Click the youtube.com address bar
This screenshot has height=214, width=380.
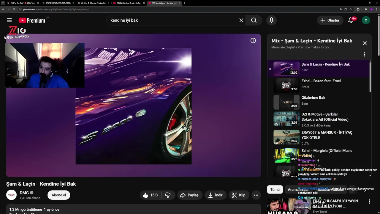point(178,9)
